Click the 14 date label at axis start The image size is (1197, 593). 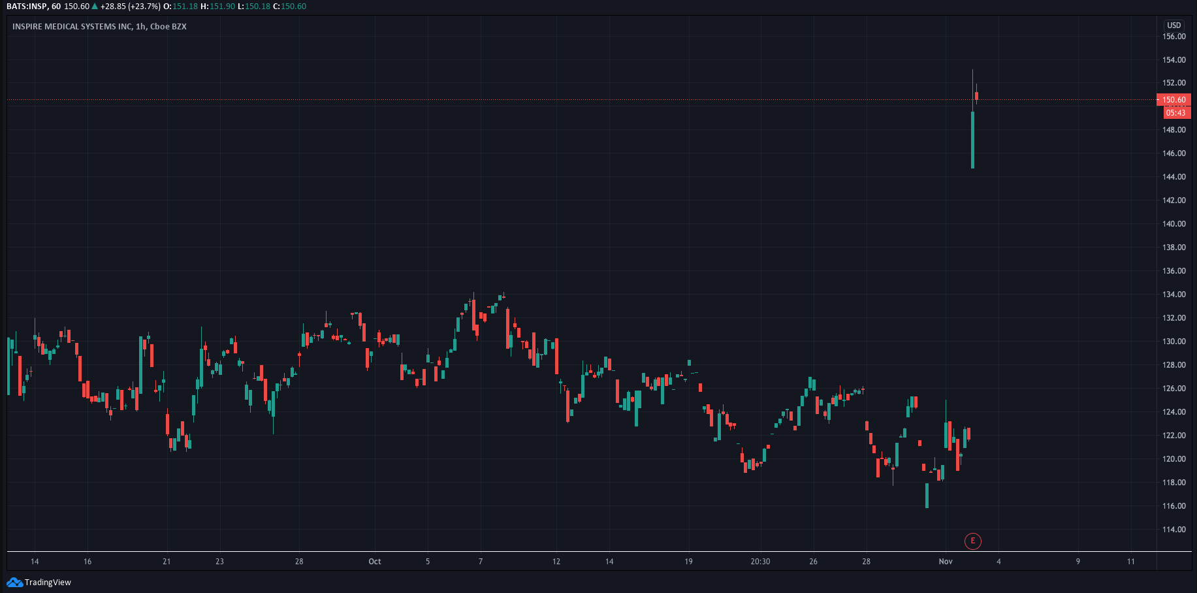(35, 562)
